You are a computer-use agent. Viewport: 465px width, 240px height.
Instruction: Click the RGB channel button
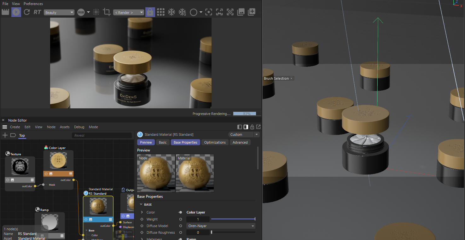coord(81,12)
